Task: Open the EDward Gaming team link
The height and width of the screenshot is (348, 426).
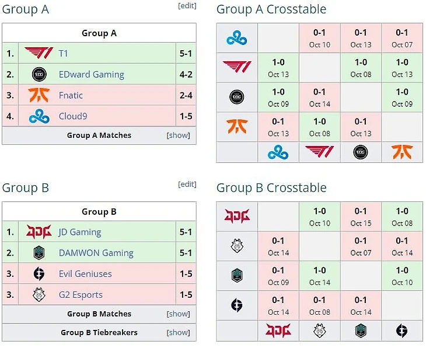Action: coord(92,74)
